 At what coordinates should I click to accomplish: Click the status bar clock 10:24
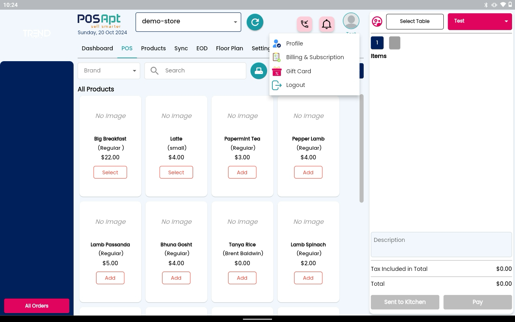click(x=10, y=5)
